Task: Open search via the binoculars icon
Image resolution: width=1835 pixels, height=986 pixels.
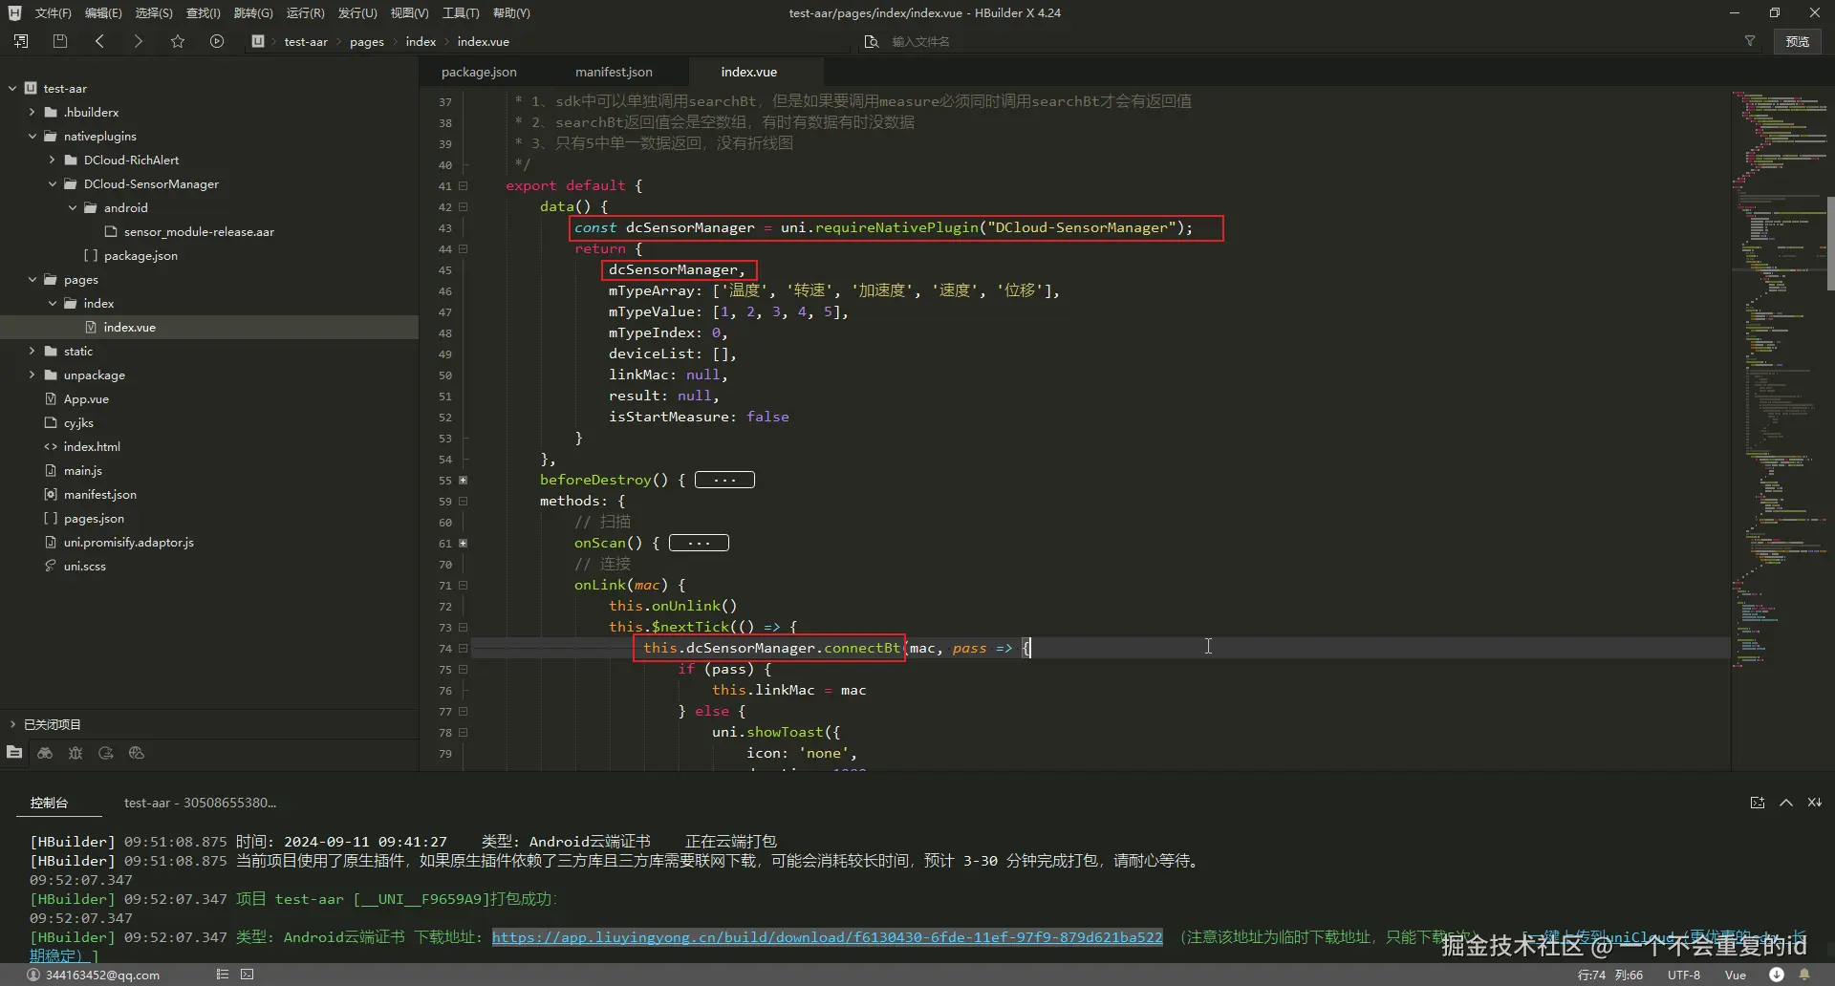Action: [x=45, y=753]
